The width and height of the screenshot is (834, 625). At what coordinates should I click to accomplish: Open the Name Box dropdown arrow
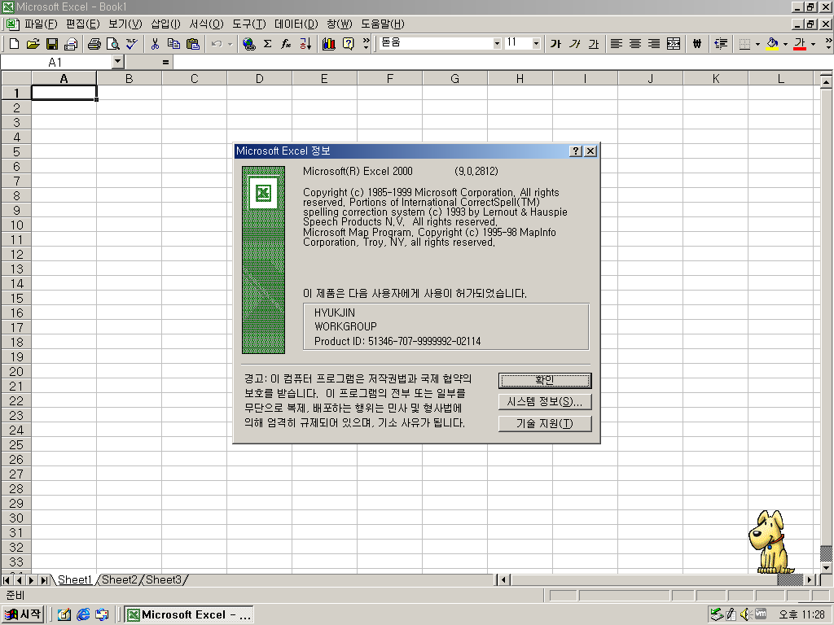(118, 62)
